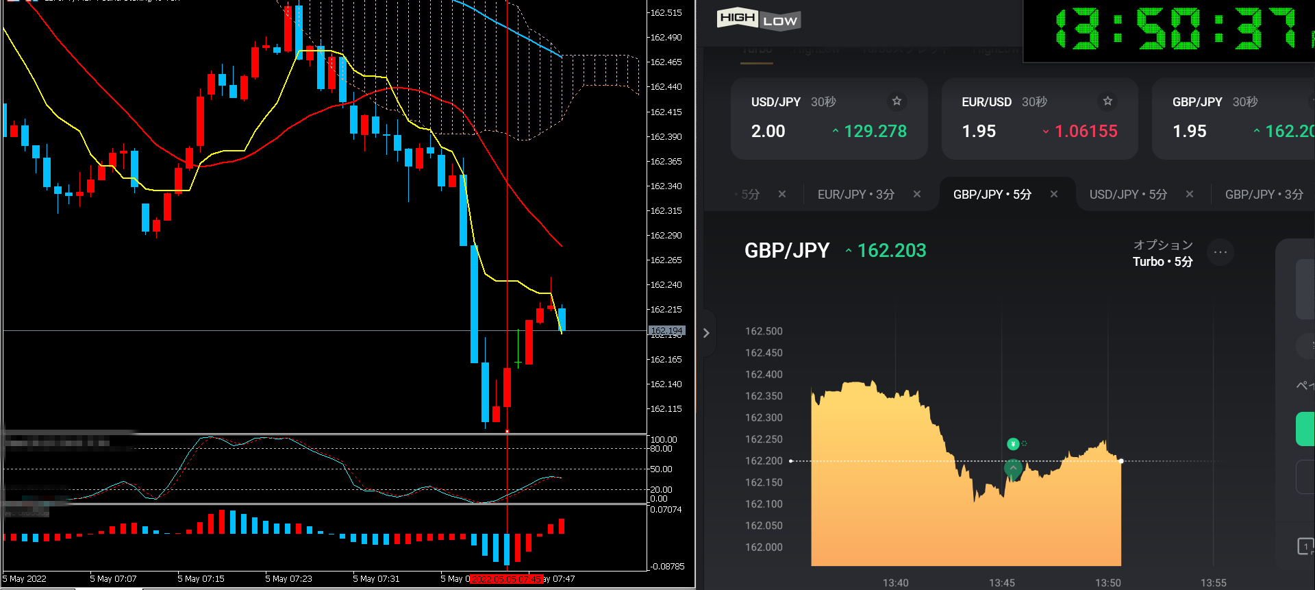Click the red vertical line time label
The image size is (1315, 590).
506,579
